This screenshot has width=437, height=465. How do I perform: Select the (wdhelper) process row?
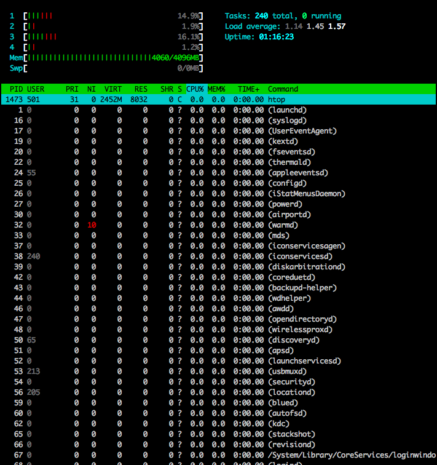(218, 298)
